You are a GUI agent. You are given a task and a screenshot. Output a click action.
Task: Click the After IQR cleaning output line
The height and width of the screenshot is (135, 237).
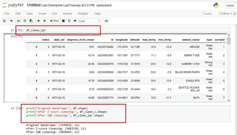(53, 132)
